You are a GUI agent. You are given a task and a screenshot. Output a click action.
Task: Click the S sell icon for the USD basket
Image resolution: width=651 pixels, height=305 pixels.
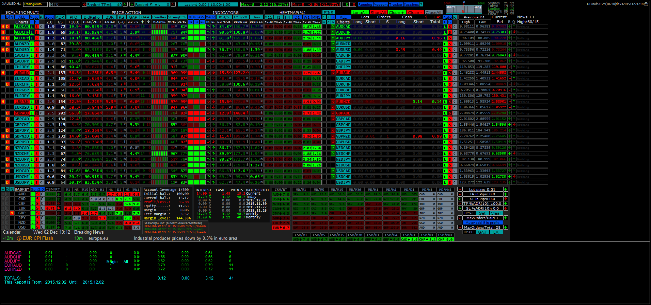(x=37, y=227)
